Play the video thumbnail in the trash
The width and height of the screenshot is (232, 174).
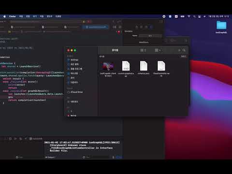(x=108, y=66)
